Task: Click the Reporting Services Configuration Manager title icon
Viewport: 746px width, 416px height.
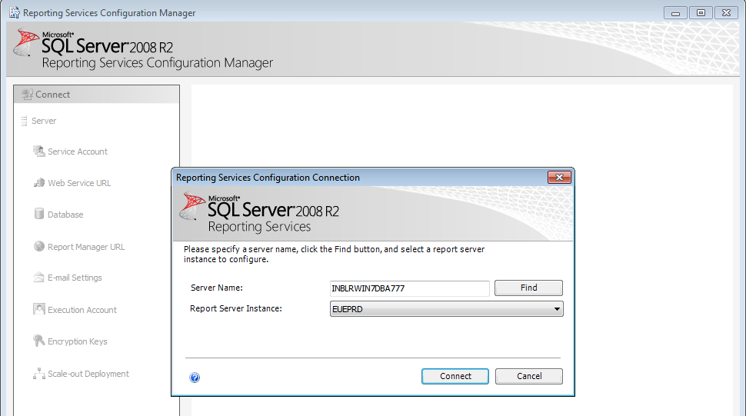Action: (x=15, y=13)
